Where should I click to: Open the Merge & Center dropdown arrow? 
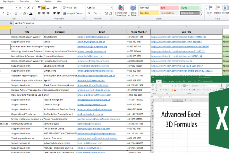tap(84, 13)
